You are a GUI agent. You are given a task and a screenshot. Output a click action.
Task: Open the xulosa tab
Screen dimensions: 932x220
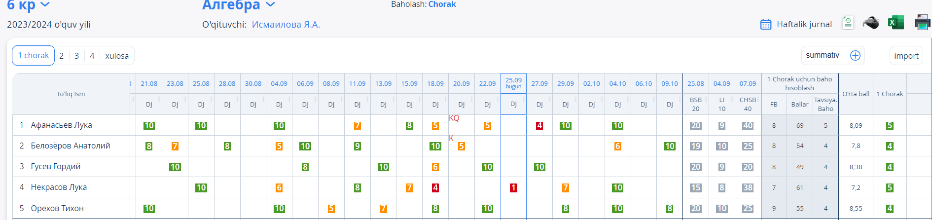[x=117, y=56]
